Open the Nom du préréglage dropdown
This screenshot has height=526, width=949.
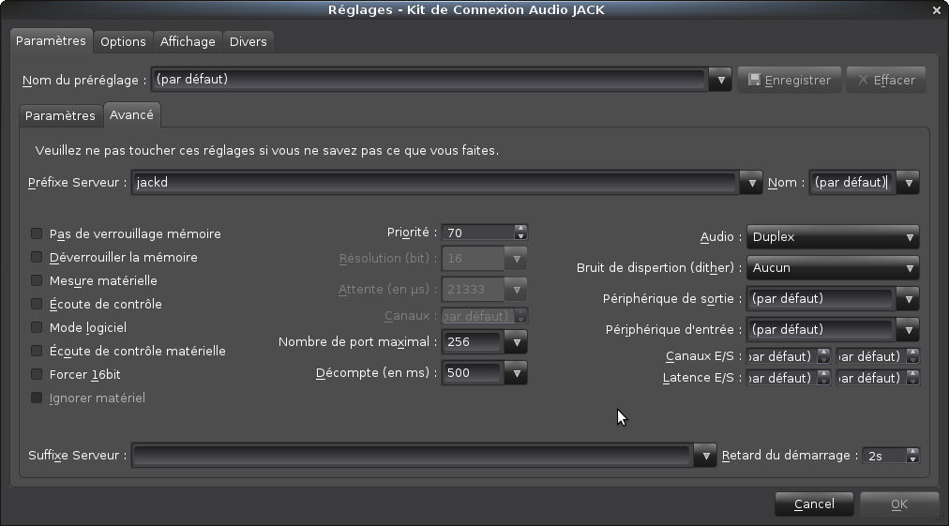click(x=720, y=80)
